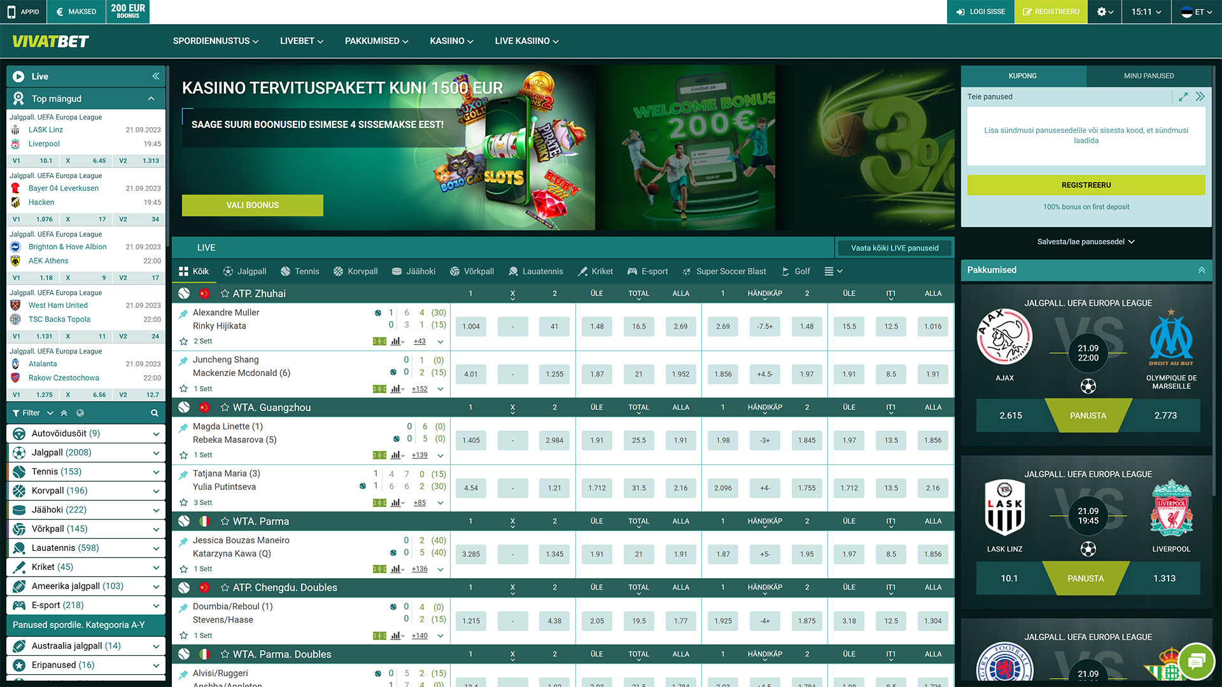
Task: Click the 200 EUR BOONUS badge
Action: tap(128, 11)
